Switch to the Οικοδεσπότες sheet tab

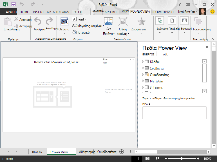[107, 152]
